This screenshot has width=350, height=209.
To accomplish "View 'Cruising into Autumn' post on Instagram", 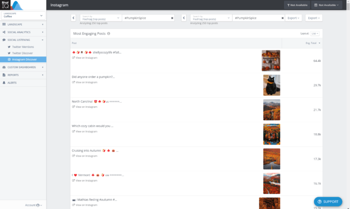I will coord(84,156).
